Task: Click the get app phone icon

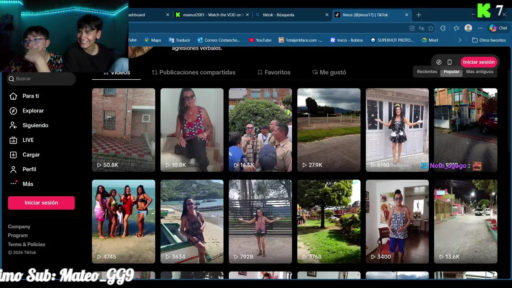Action: tap(450, 62)
